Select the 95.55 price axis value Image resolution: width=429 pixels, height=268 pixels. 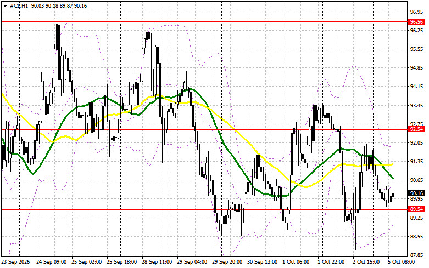[416, 49]
